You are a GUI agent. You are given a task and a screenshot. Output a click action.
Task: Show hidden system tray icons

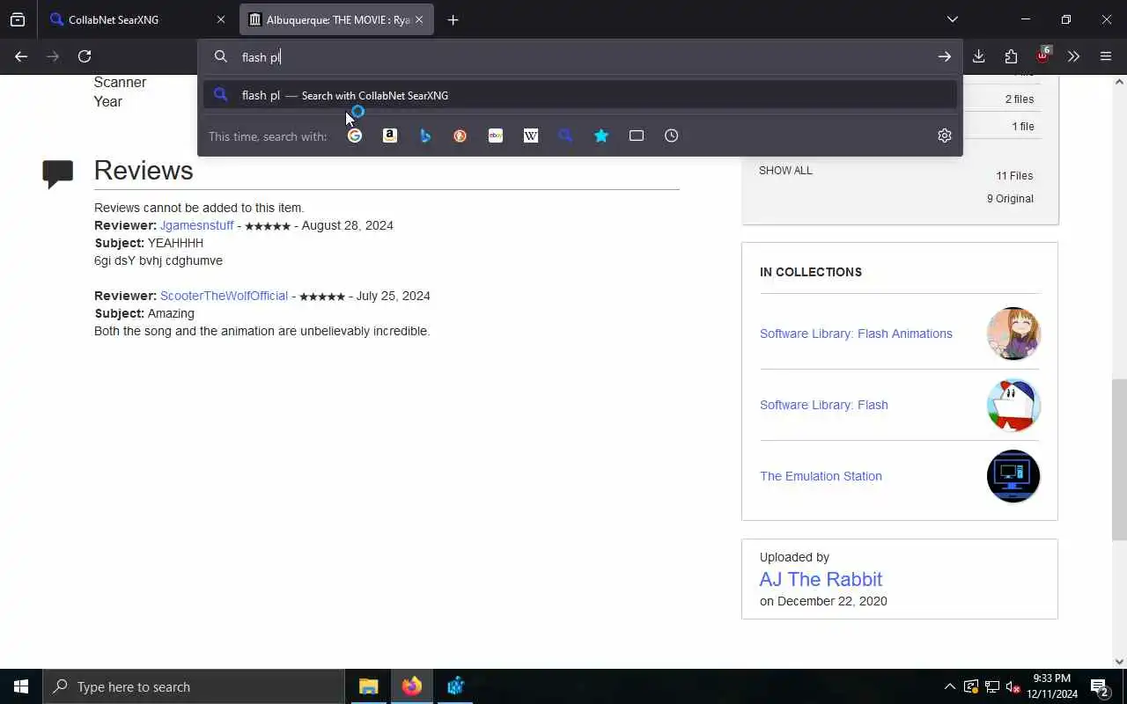pos(949,686)
